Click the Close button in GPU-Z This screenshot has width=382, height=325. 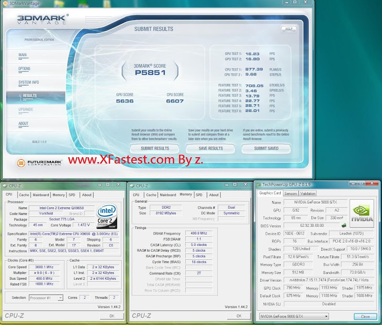point(365,316)
